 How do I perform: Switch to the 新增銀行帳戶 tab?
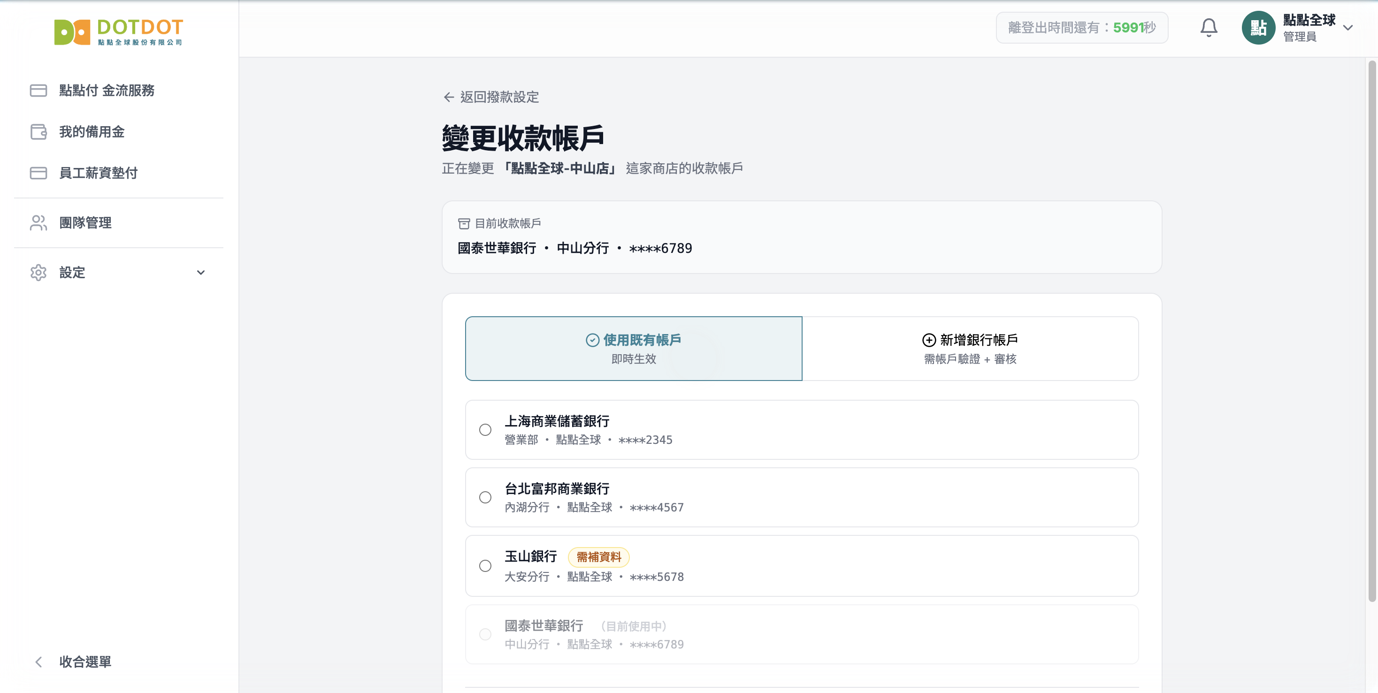(970, 349)
